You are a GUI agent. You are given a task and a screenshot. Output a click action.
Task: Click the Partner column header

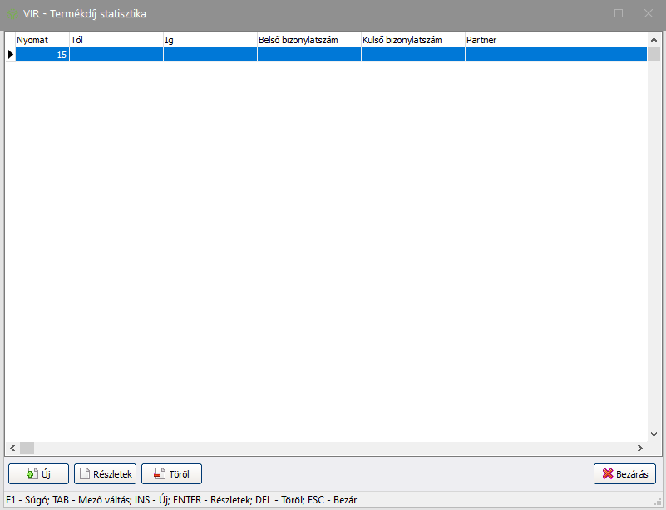(x=555, y=39)
